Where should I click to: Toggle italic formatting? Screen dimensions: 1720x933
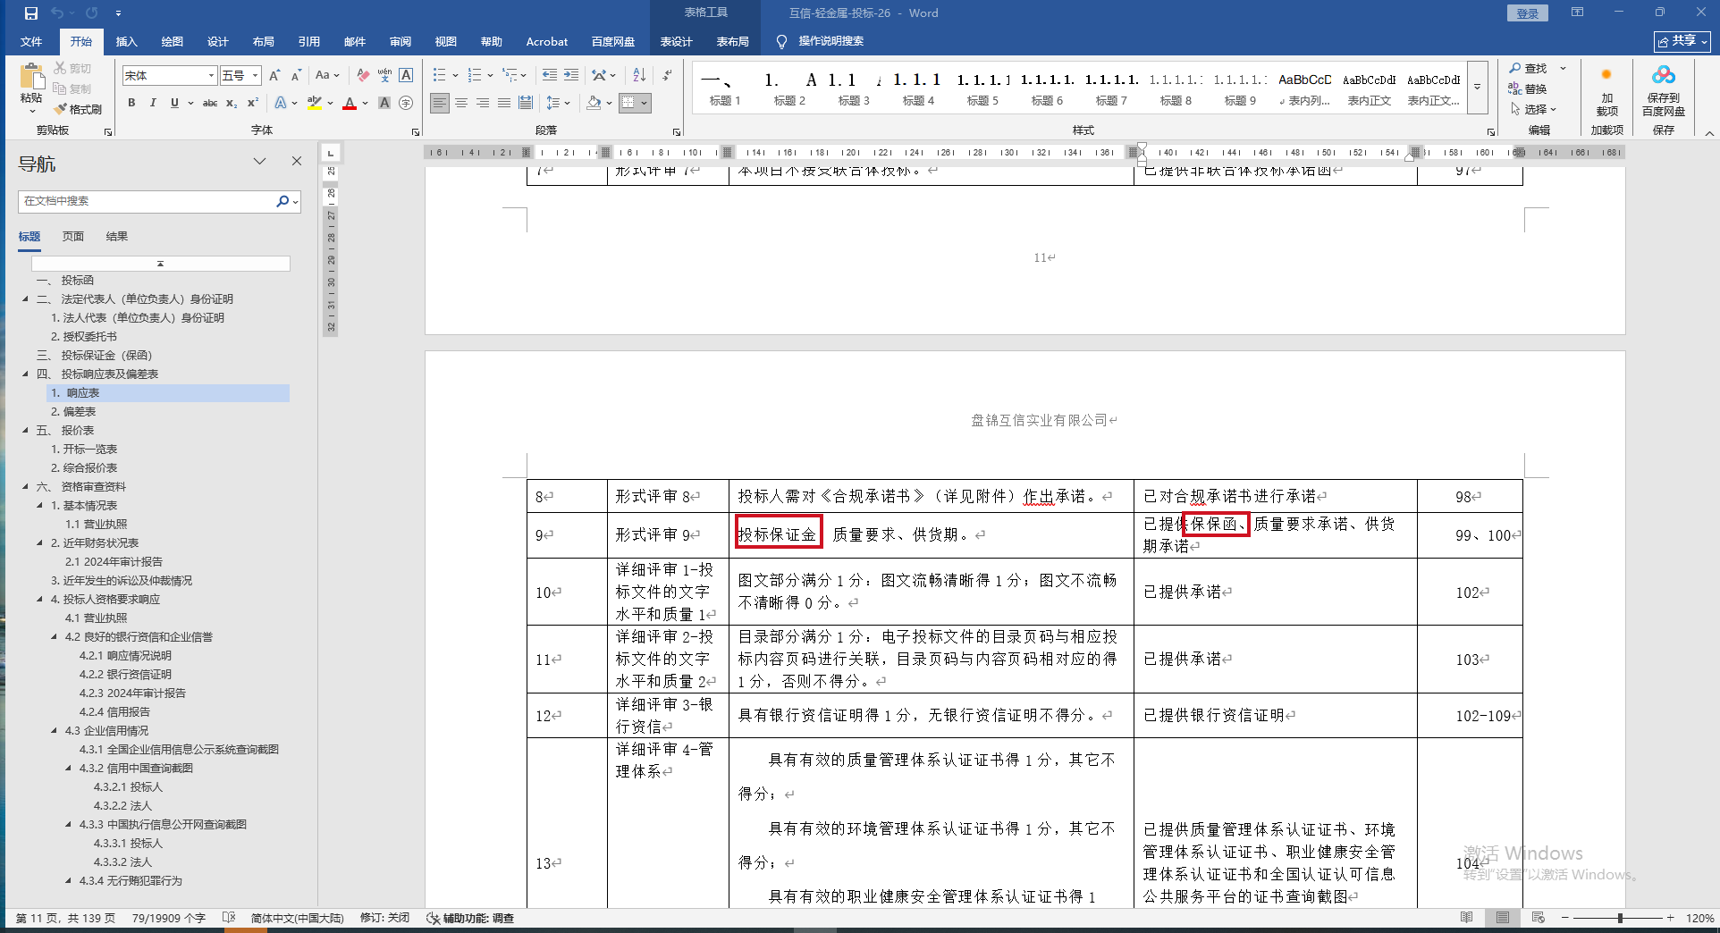[153, 103]
